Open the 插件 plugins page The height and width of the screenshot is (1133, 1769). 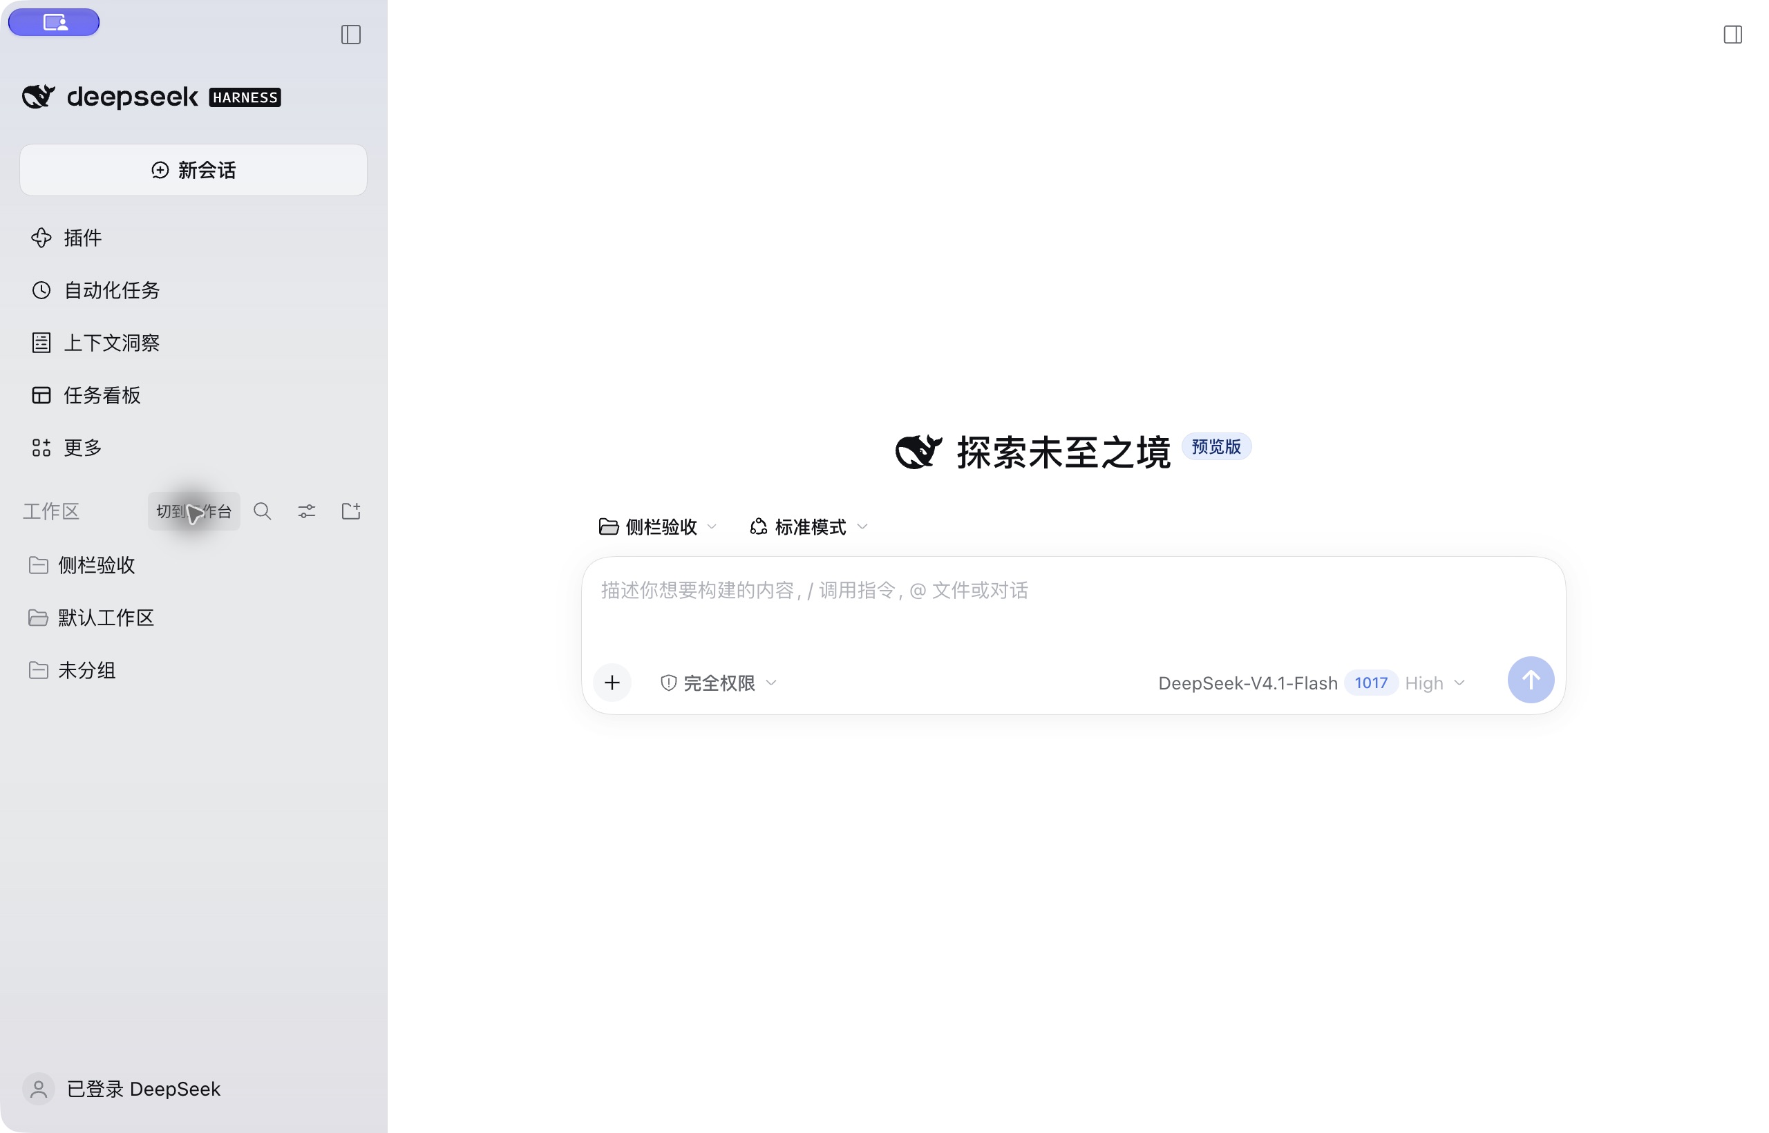193,238
